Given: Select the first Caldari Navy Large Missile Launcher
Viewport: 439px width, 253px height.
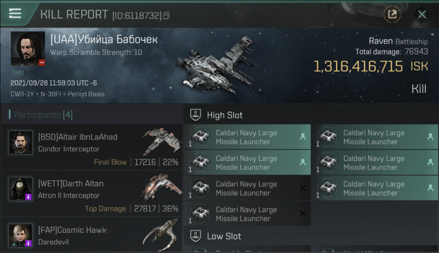Looking at the screenshot, I should coord(247,137).
